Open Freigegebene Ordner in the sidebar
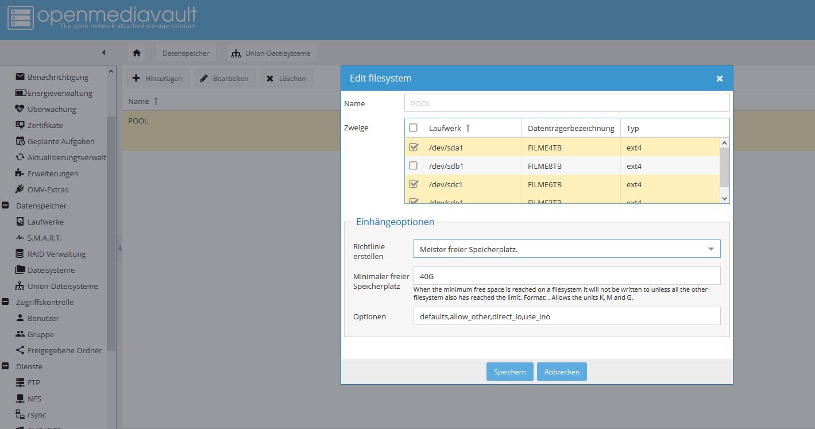 coord(64,350)
